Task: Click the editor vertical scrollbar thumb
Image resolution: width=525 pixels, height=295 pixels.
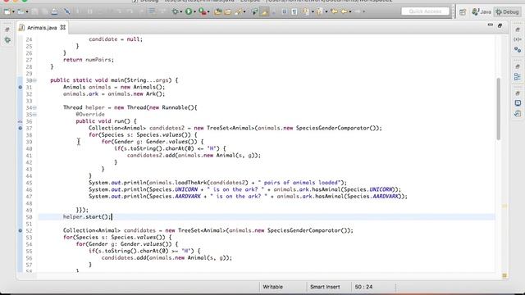Action: [x=499, y=109]
